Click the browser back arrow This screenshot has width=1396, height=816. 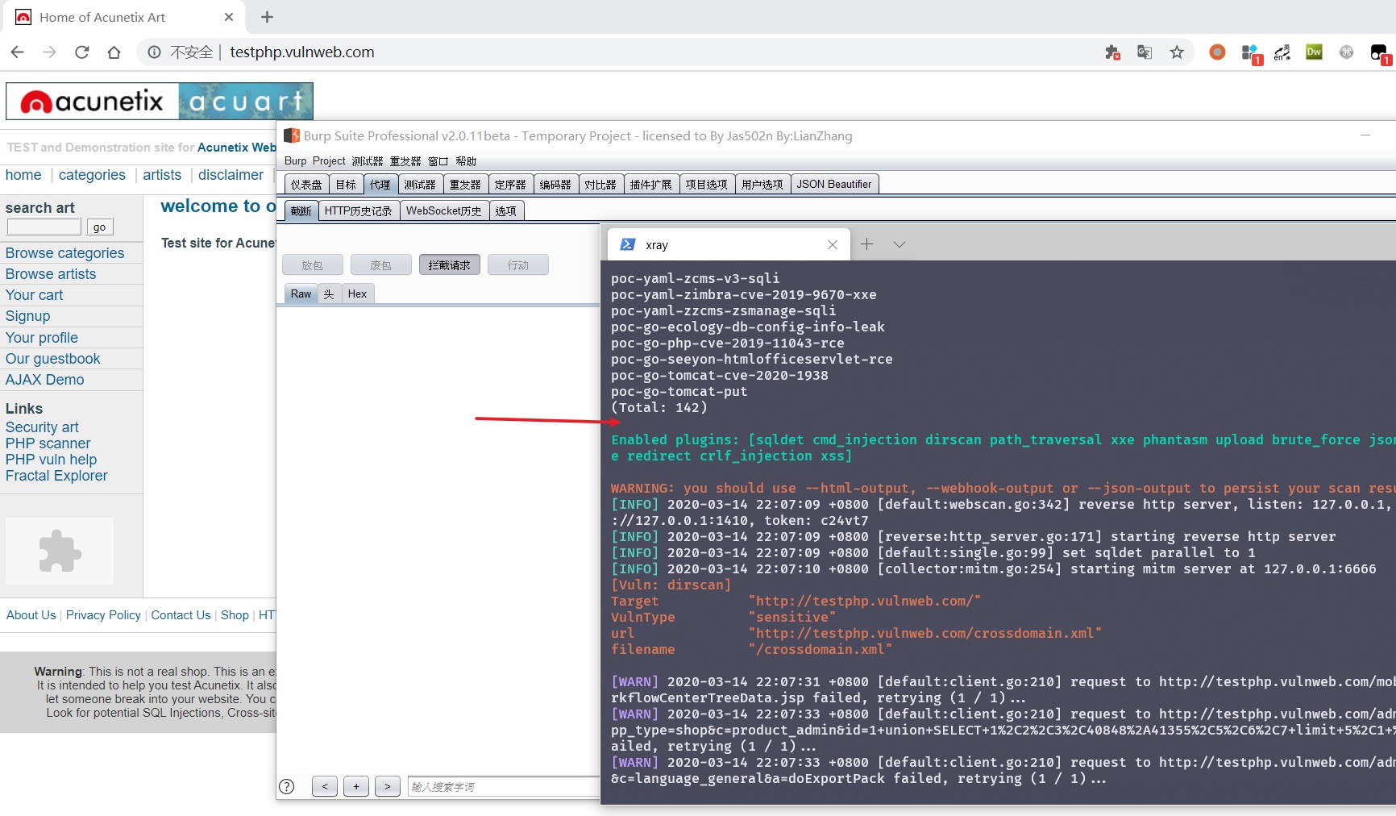(x=18, y=52)
